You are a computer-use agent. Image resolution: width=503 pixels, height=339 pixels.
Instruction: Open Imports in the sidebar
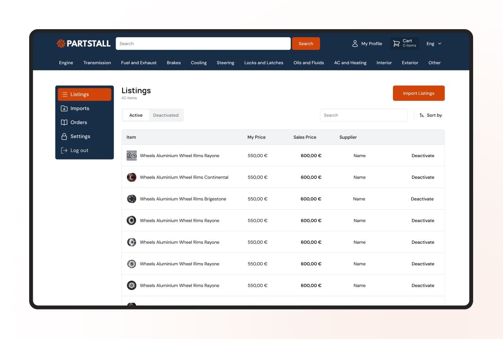(84, 108)
